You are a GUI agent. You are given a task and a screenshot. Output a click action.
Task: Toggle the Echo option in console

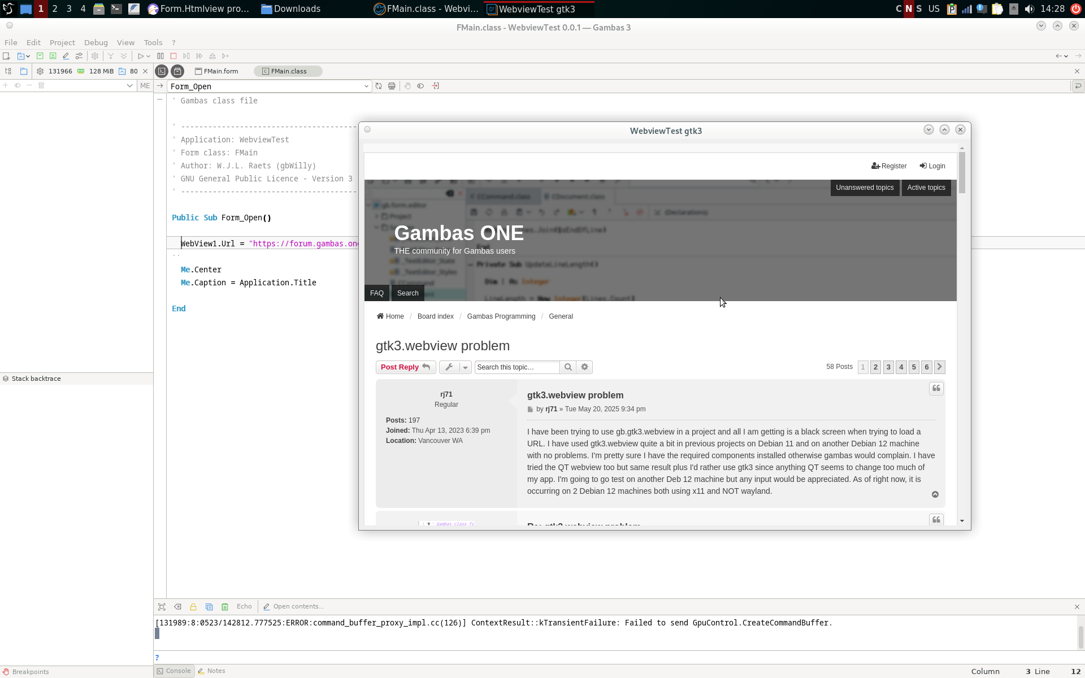(244, 606)
